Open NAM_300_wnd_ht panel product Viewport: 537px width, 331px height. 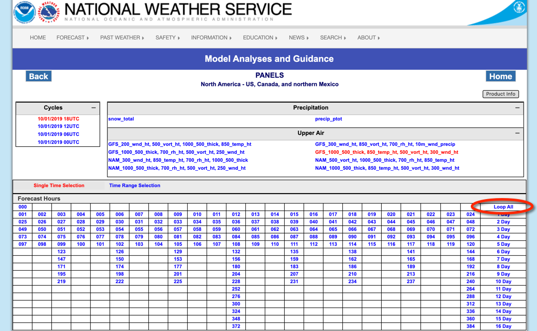178,160
